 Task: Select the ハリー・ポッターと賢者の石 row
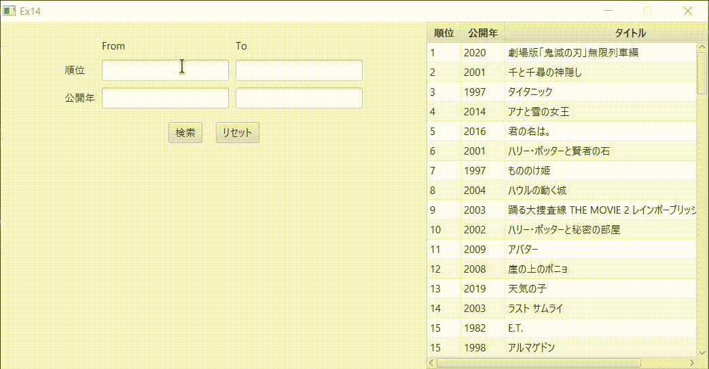(x=562, y=151)
